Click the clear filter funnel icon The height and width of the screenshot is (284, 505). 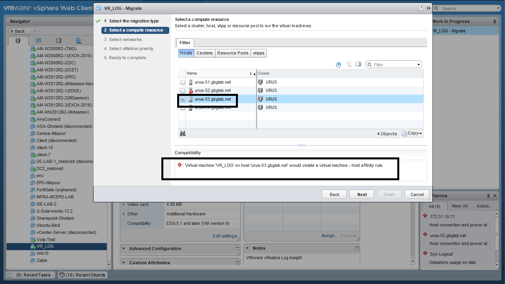pyautogui.click(x=349, y=65)
